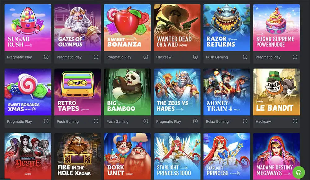This screenshot has width=310, height=180.
Task: Open Immortal Desire game tile
Action: 28,156
